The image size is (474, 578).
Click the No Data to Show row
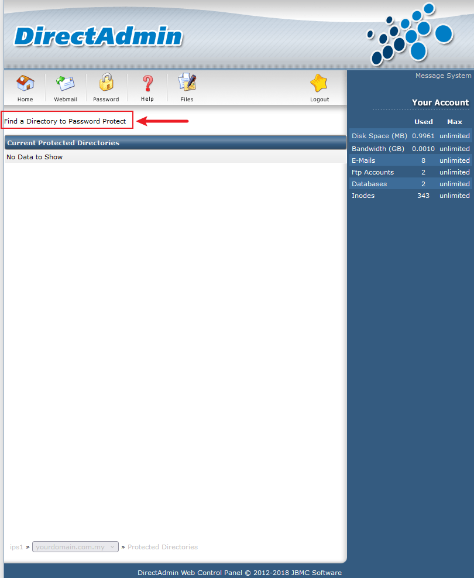[x=176, y=157]
